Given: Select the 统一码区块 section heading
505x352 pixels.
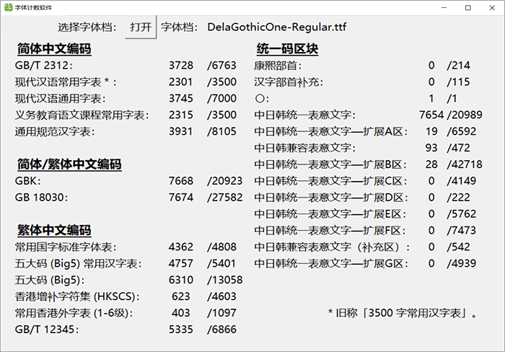Looking at the screenshot, I should tap(287, 49).
